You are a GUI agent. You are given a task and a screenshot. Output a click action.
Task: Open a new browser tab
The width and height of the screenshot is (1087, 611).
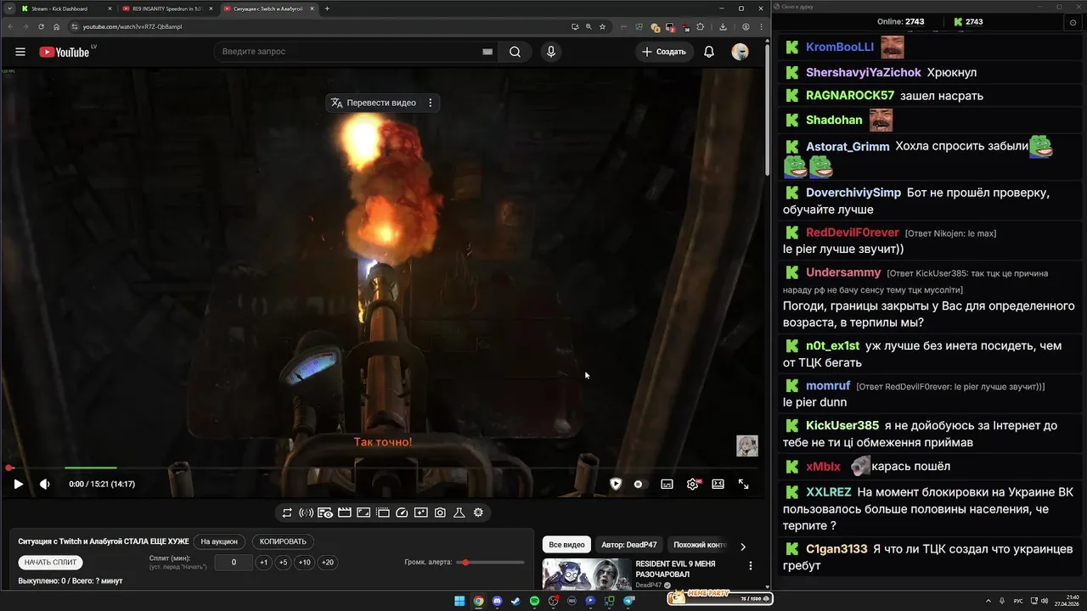point(328,8)
